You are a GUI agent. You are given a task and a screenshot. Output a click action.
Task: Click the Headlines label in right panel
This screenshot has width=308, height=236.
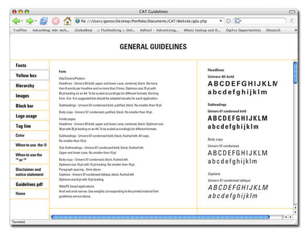tap(216, 70)
